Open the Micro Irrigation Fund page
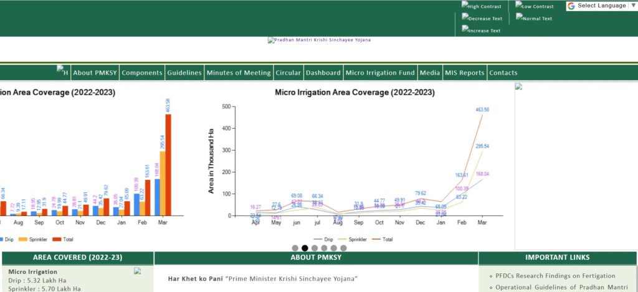The image size is (638, 292). [380, 73]
